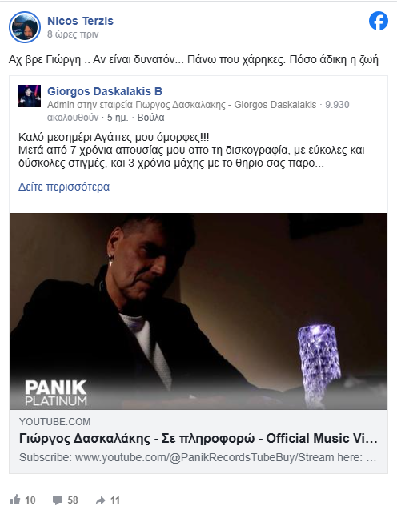397x514 pixels.
Task: Click the Facebook logo icon
Action: point(379,21)
